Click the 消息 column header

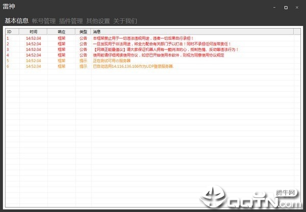[192, 32]
